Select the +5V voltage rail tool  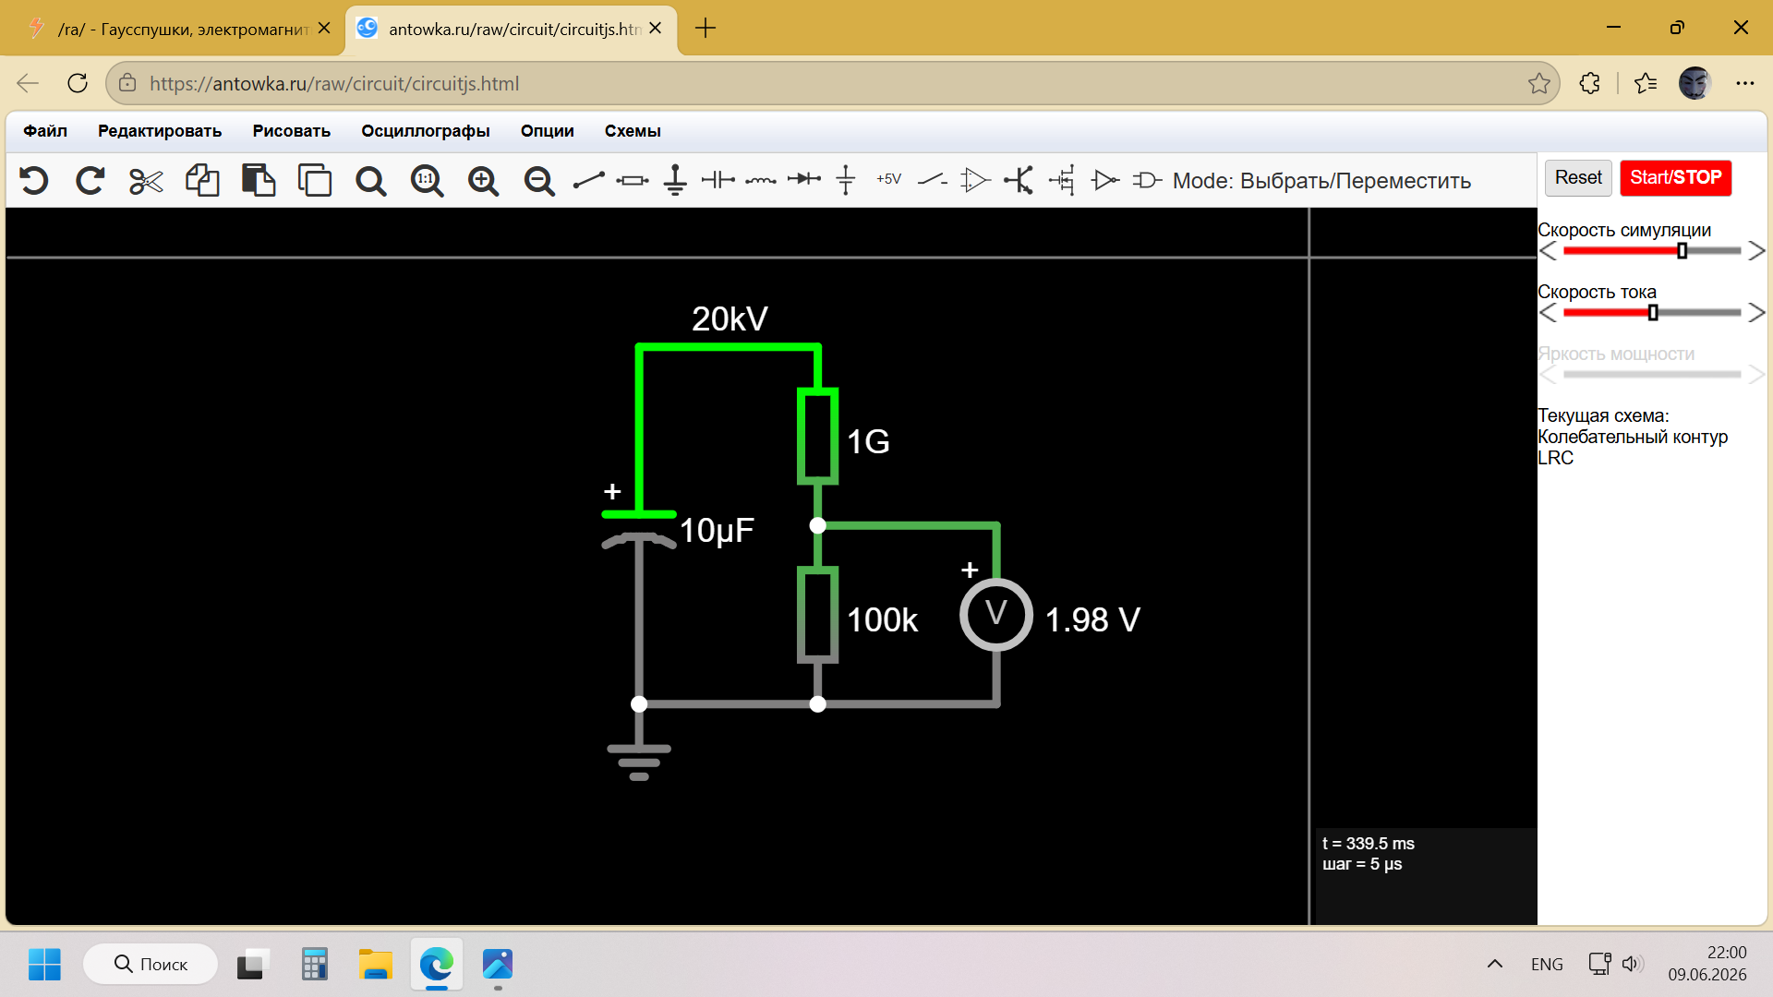point(888,179)
